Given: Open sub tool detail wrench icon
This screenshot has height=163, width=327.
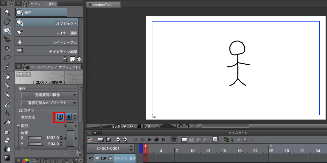Looking at the screenshot, I should coord(79,153).
